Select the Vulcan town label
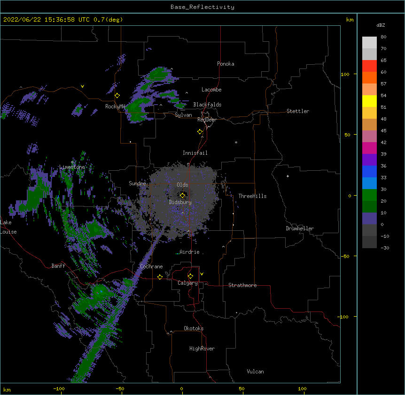Image resolution: width=405 pixels, height=395 pixels. 255,372
